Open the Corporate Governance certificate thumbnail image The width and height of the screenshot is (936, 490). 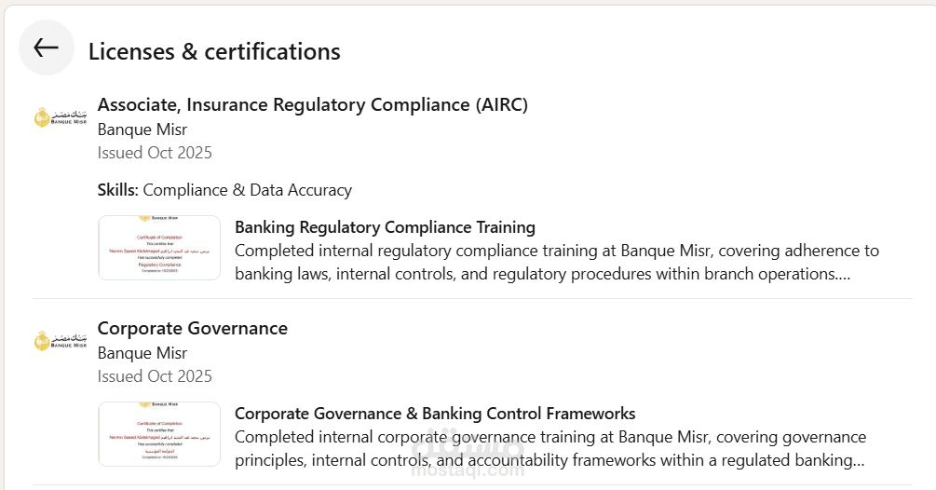159,434
